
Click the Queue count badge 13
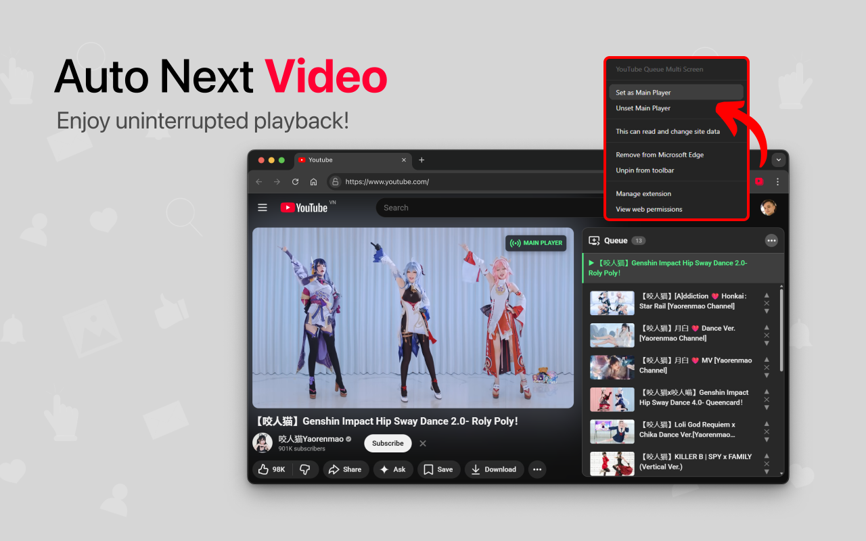tap(639, 241)
